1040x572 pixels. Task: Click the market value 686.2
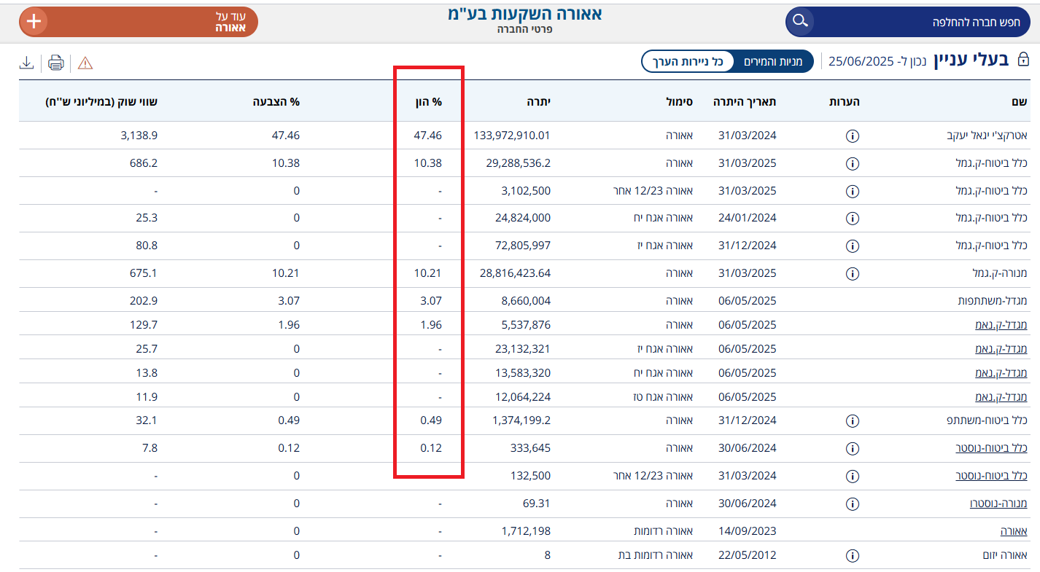143,163
